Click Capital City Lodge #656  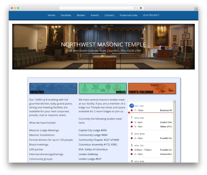93,130
